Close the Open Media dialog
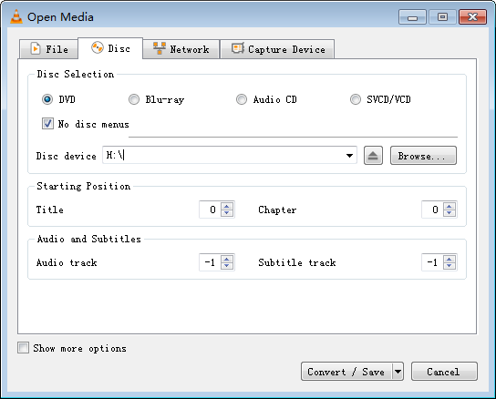 click(472, 16)
